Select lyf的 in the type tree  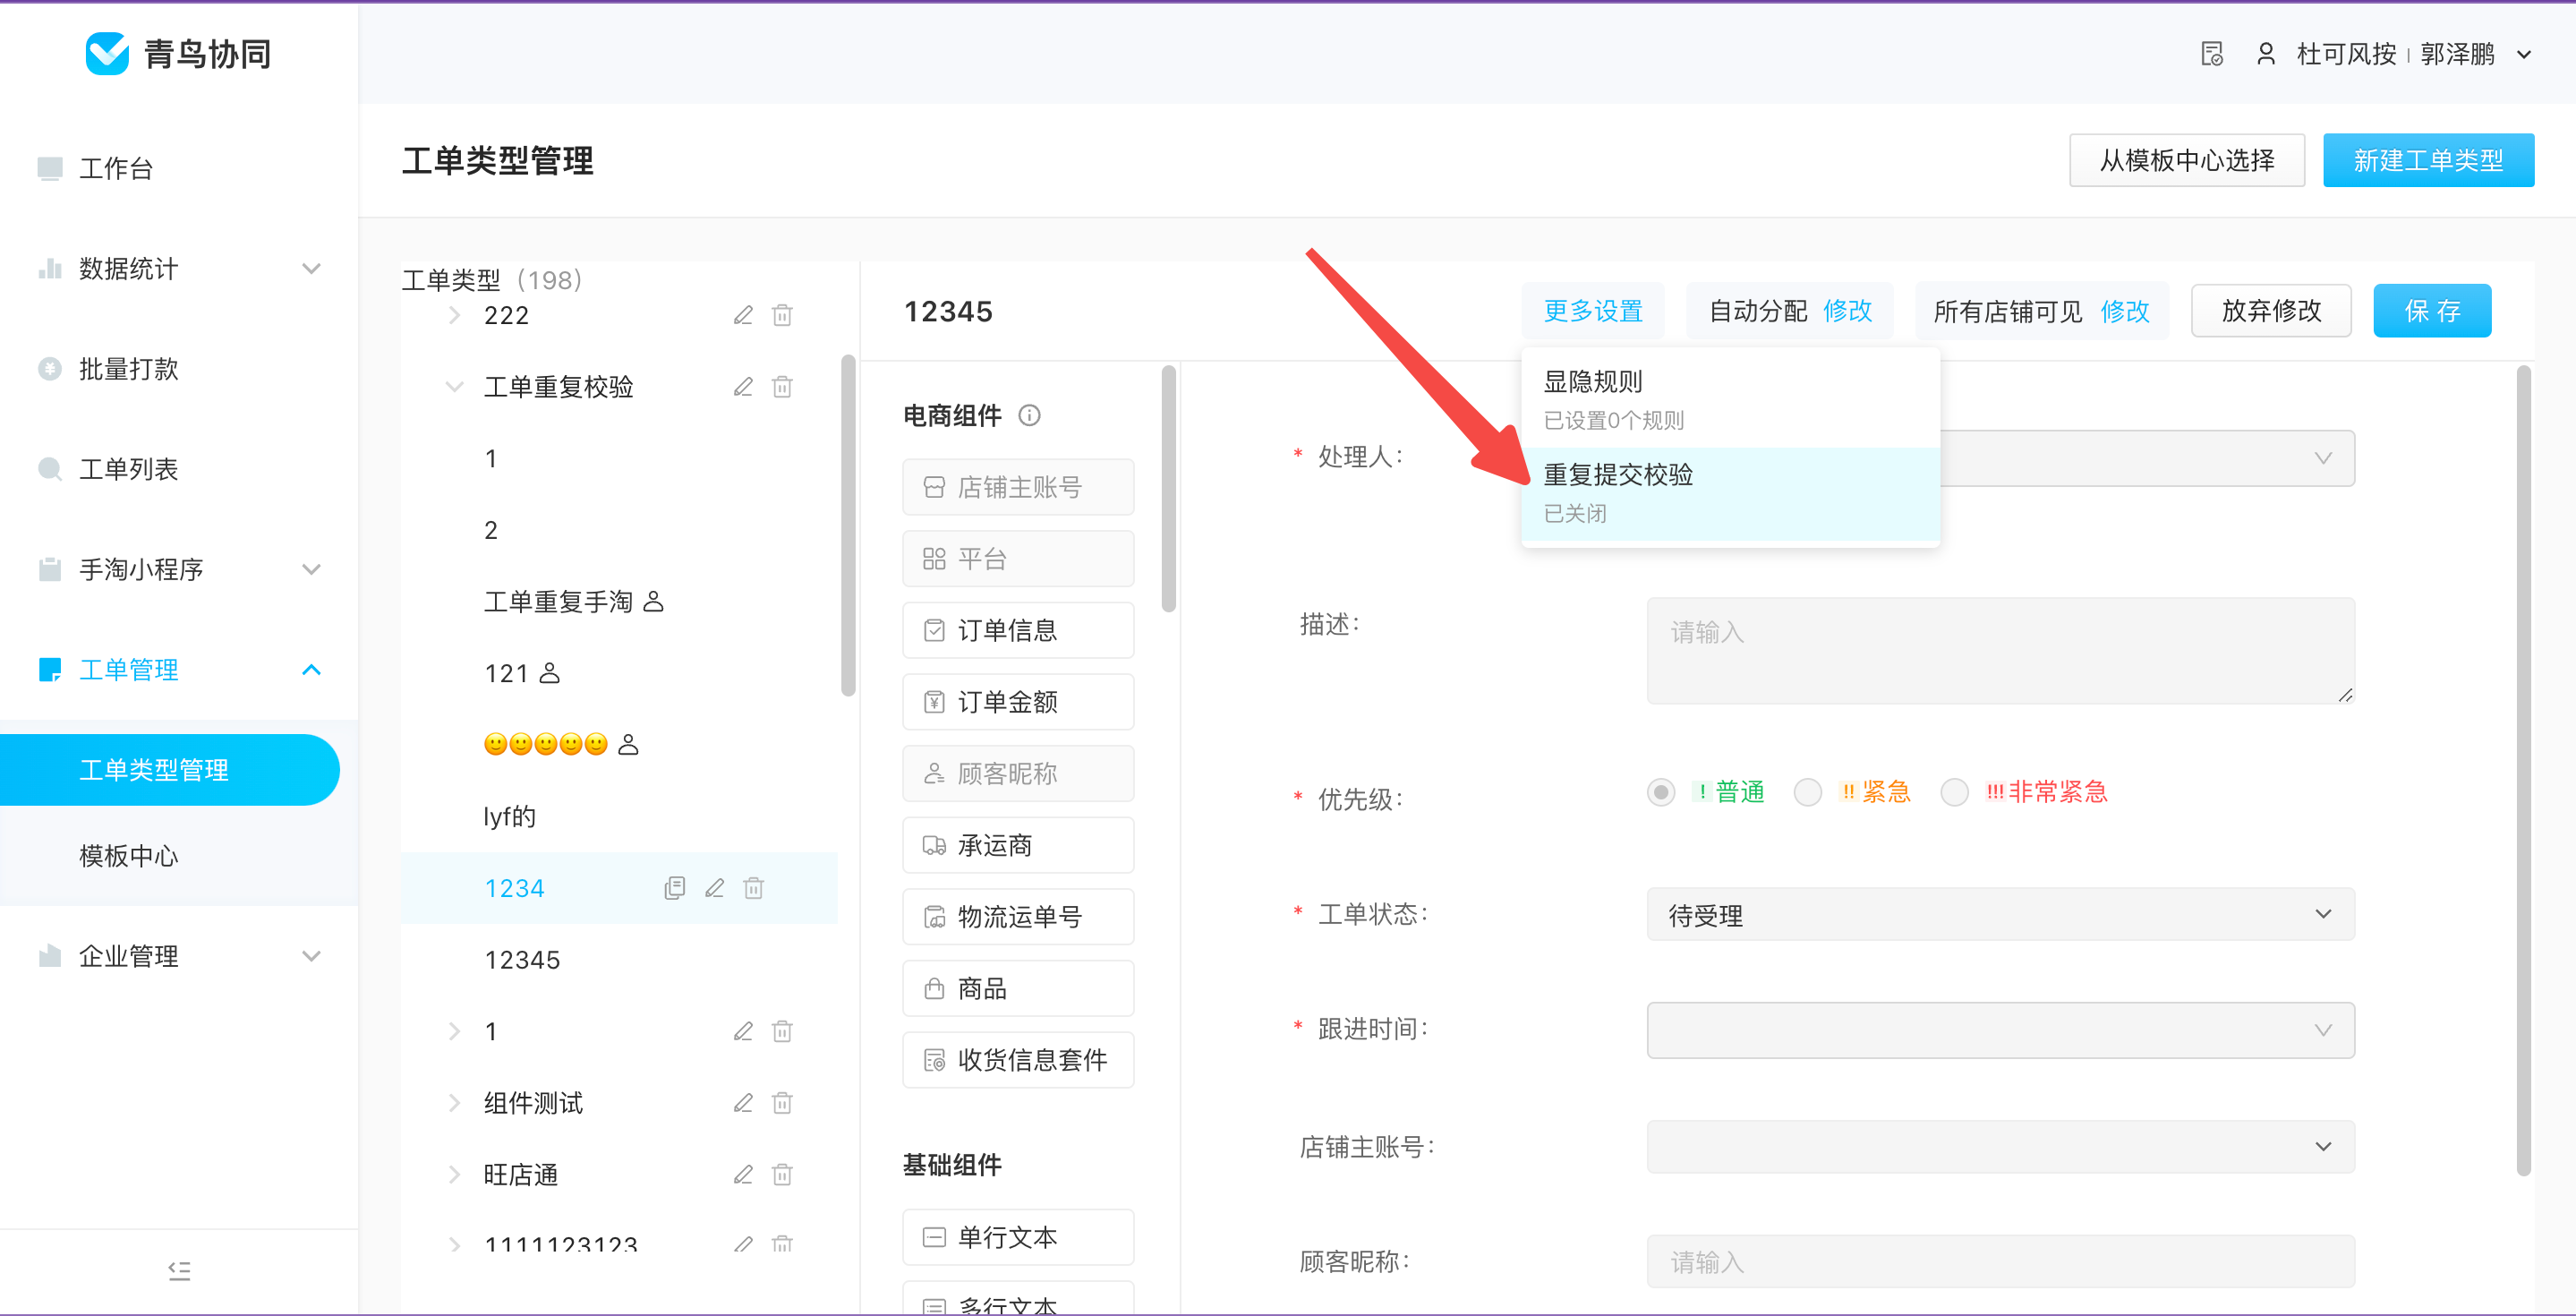(510, 817)
